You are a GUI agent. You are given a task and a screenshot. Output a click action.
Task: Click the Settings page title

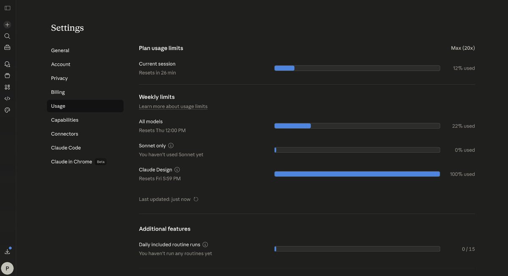click(x=67, y=28)
